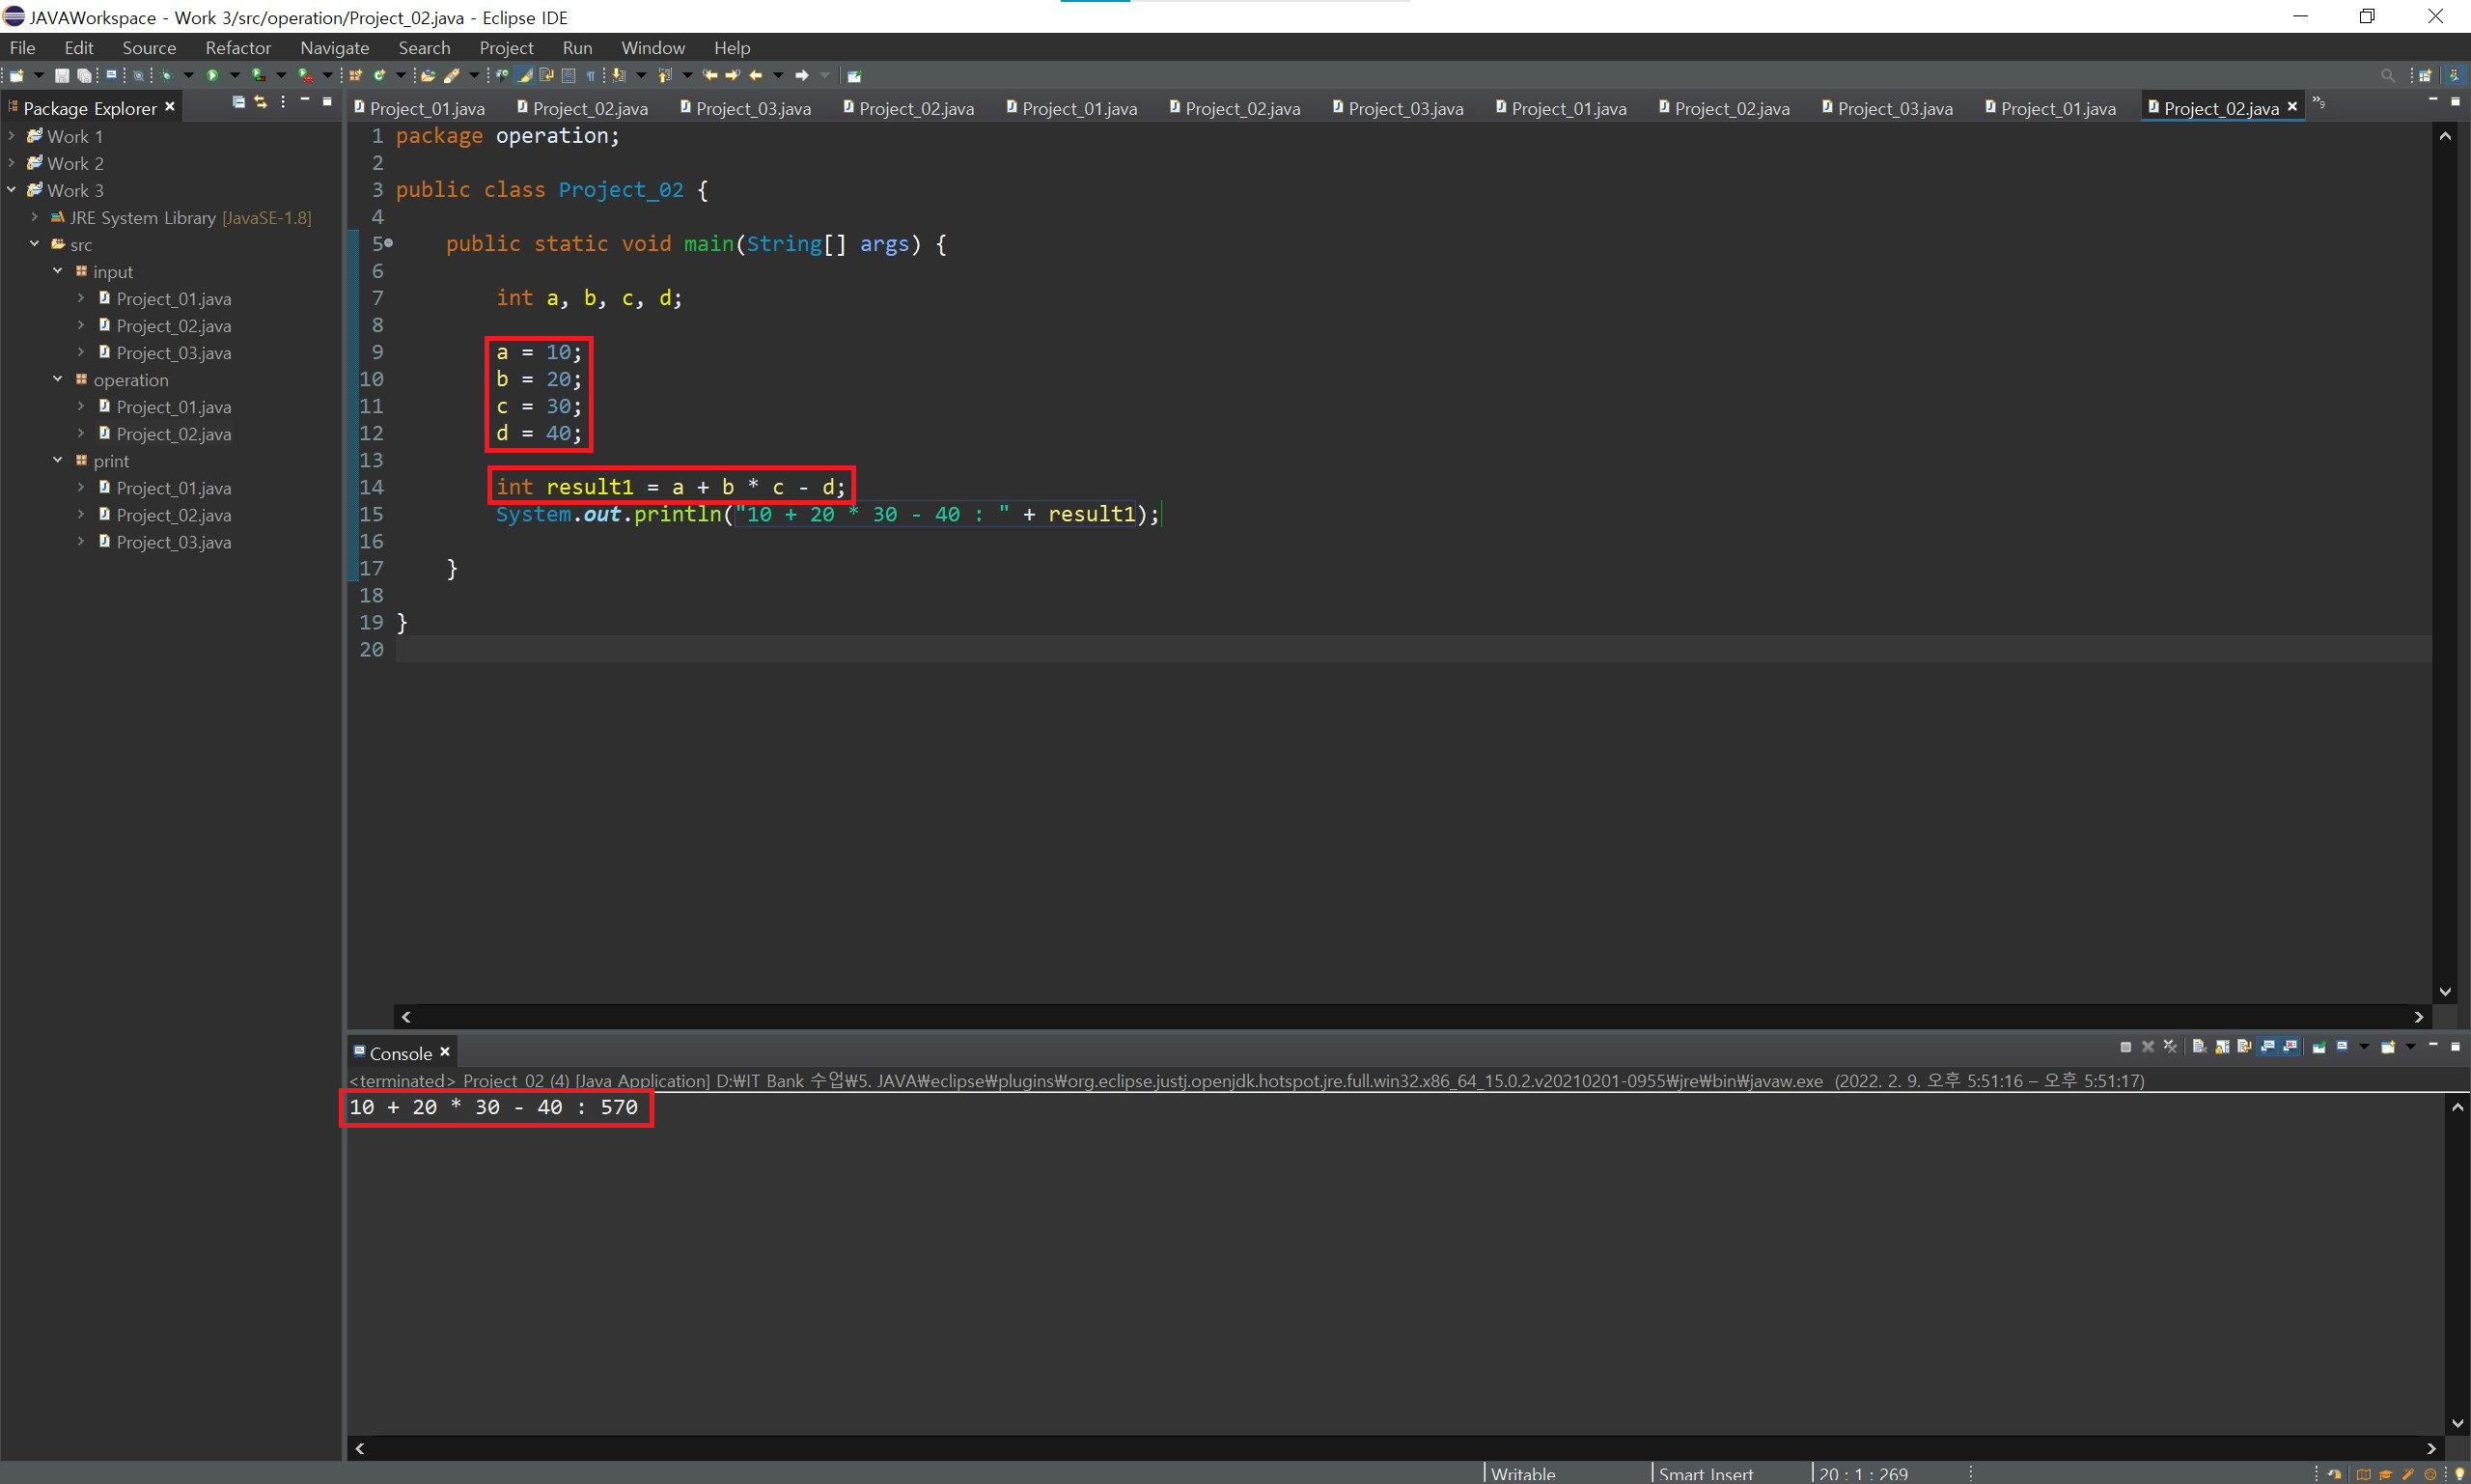
Task: Click Collapse All in Package Explorer
Action: pos(237,102)
